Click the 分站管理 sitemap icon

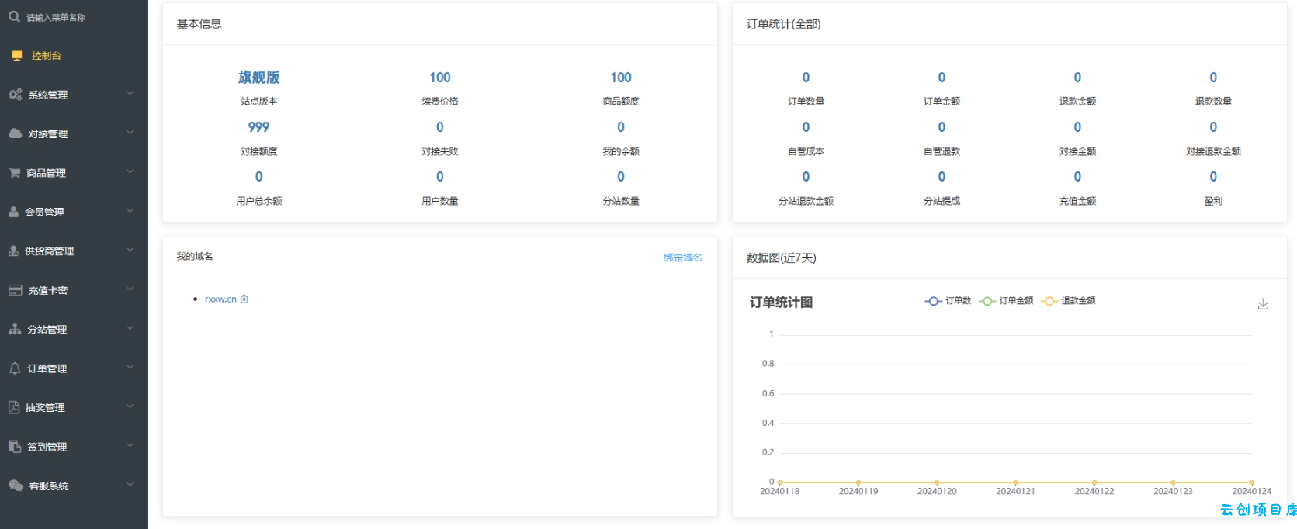(15, 329)
